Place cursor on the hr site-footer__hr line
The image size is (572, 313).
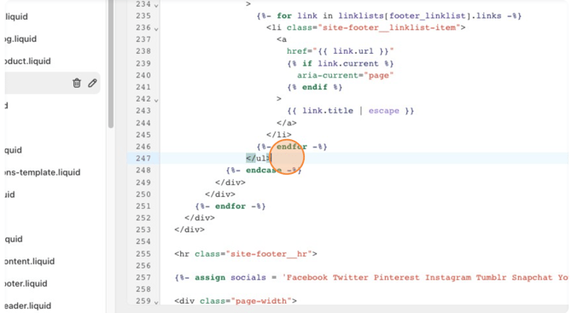tap(246, 253)
